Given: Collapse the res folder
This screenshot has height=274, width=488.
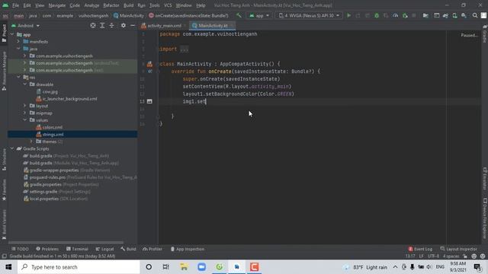Looking at the screenshot, I should tap(18, 77).
